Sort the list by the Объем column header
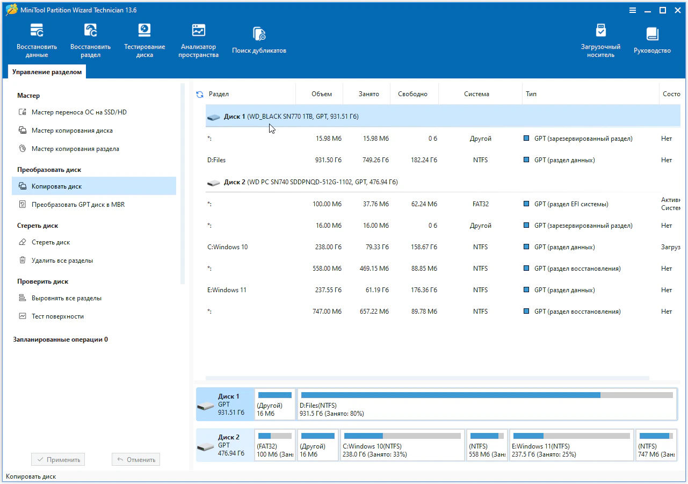 [321, 94]
